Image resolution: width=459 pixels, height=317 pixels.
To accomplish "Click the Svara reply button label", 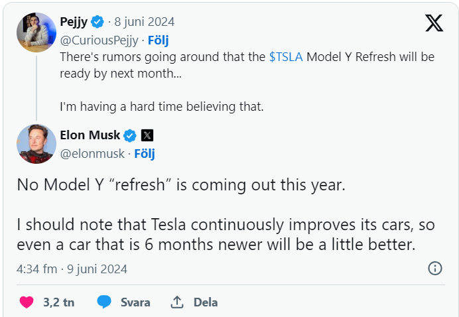I will (x=135, y=302).
